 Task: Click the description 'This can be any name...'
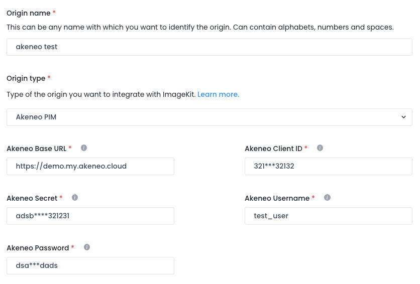coord(200,27)
